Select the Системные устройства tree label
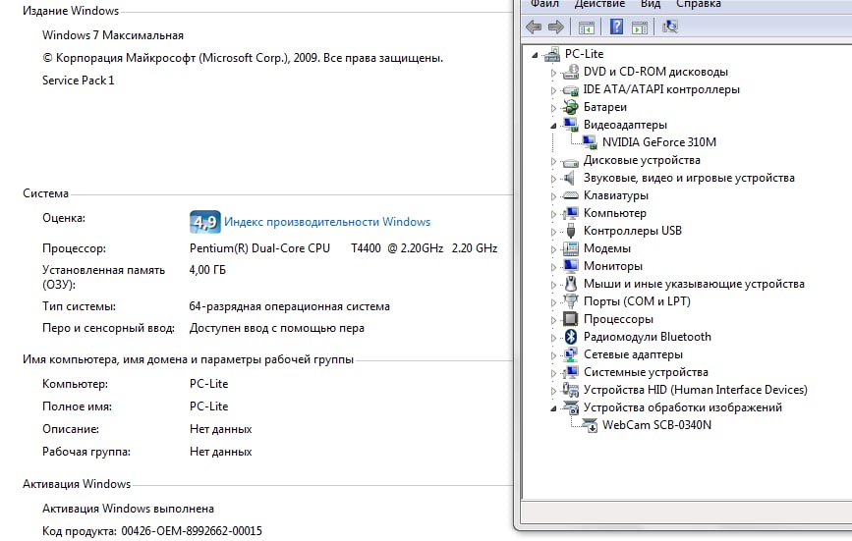Image resolution: width=852 pixels, height=541 pixels. [x=646, y=372]
